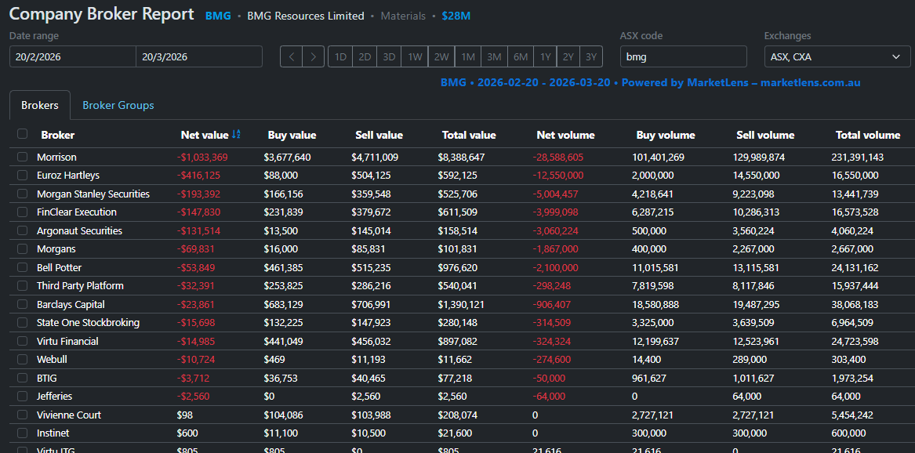Image resolution: width=915 pixels, height=453 pixels.
Task: Tick the State One Stockbroking checkbox
Action: click(x=22, y=322)
